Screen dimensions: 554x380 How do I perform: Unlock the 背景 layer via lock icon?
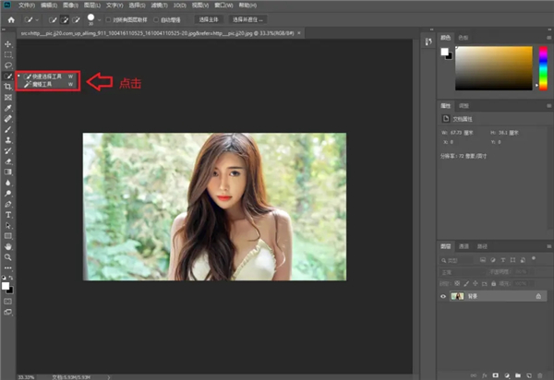point(538,296)
